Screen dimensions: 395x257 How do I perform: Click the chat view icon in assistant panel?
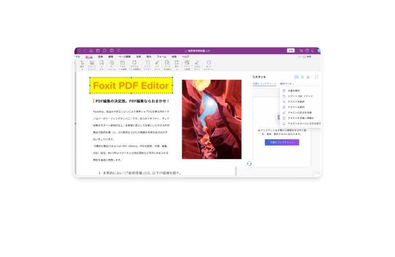(x=297, y=77)
